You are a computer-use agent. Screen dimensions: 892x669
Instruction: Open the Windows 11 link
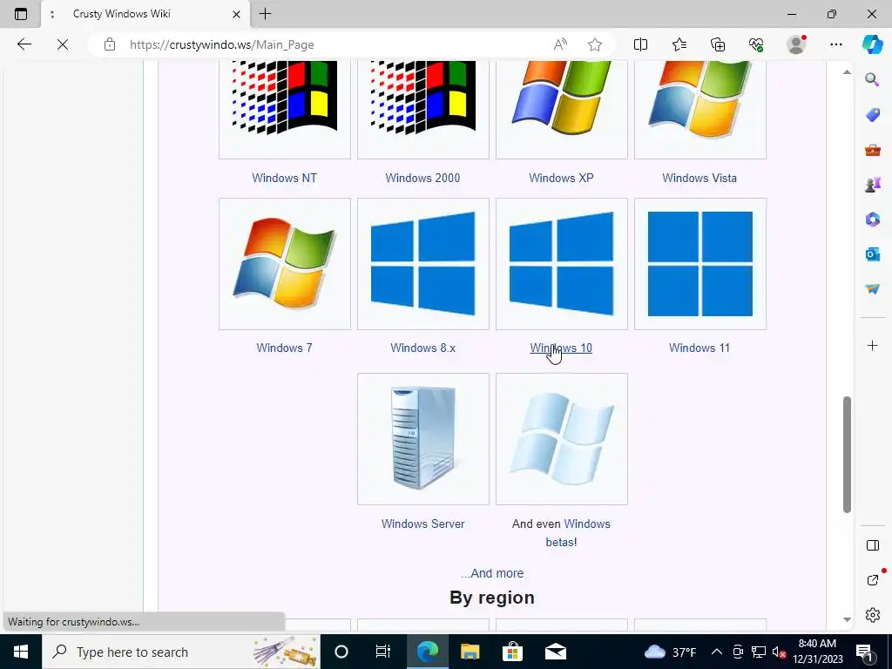tap(699, 348)
